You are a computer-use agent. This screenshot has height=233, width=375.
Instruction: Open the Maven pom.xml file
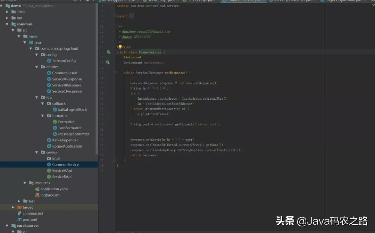30,219
